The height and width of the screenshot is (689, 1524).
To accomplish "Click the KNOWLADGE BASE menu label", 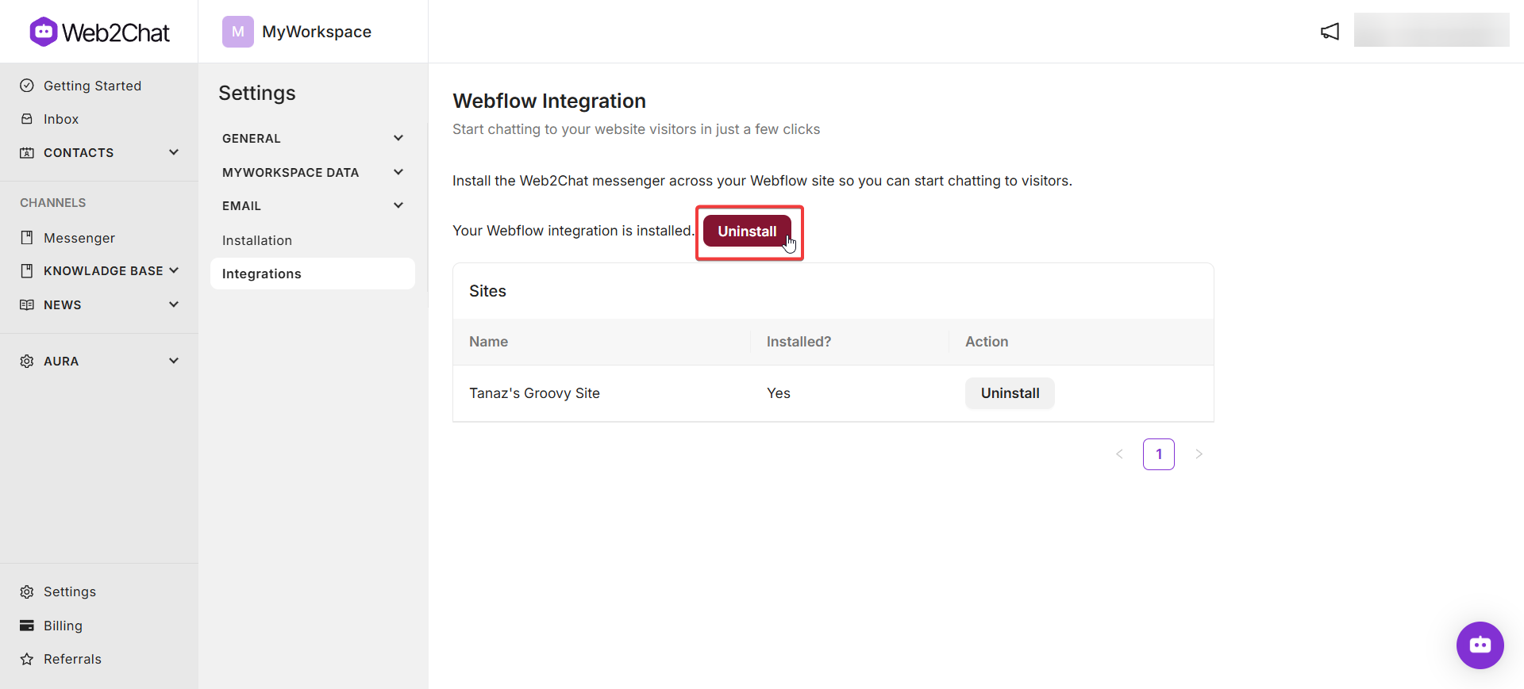I will click(x=103, y=271).
